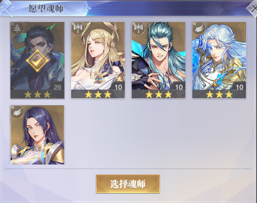Close the 愿望魂师 dialog
This screenshot has height=203, width=257.
tap(253, 9)
